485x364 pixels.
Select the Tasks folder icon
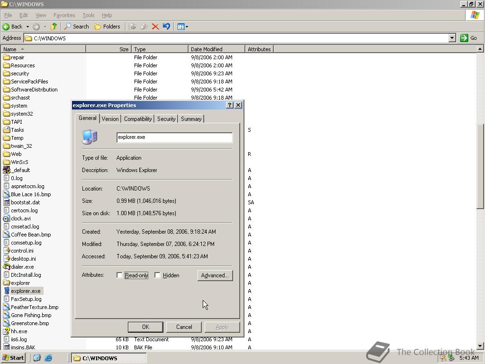[x=7, y=130]
